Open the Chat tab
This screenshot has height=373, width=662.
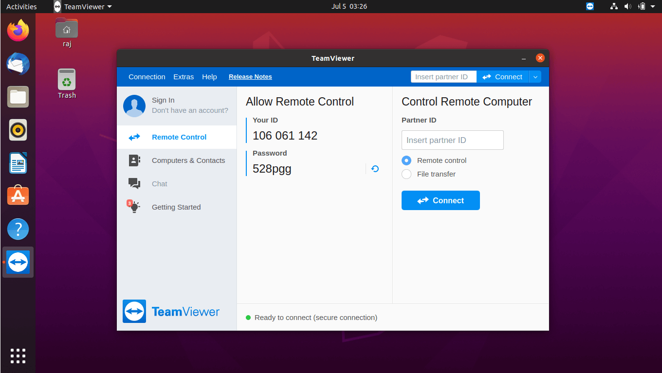point(177,184)
